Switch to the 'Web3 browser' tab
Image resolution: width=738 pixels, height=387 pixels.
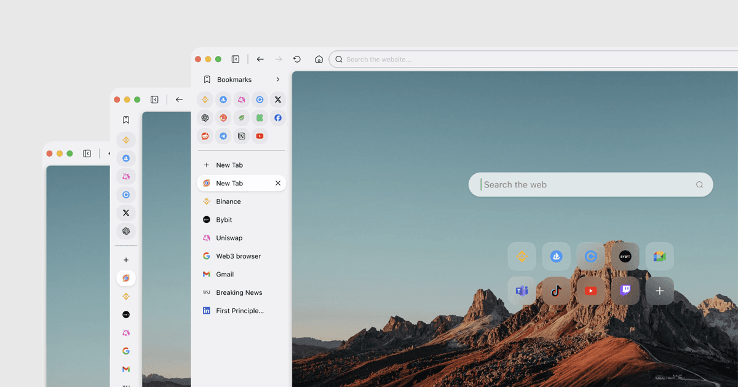241,256
